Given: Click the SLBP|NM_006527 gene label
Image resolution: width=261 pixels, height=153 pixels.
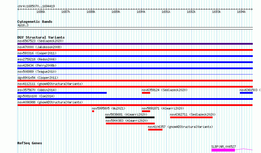Looking at the screenshot, I should click(x=223, y=147).
